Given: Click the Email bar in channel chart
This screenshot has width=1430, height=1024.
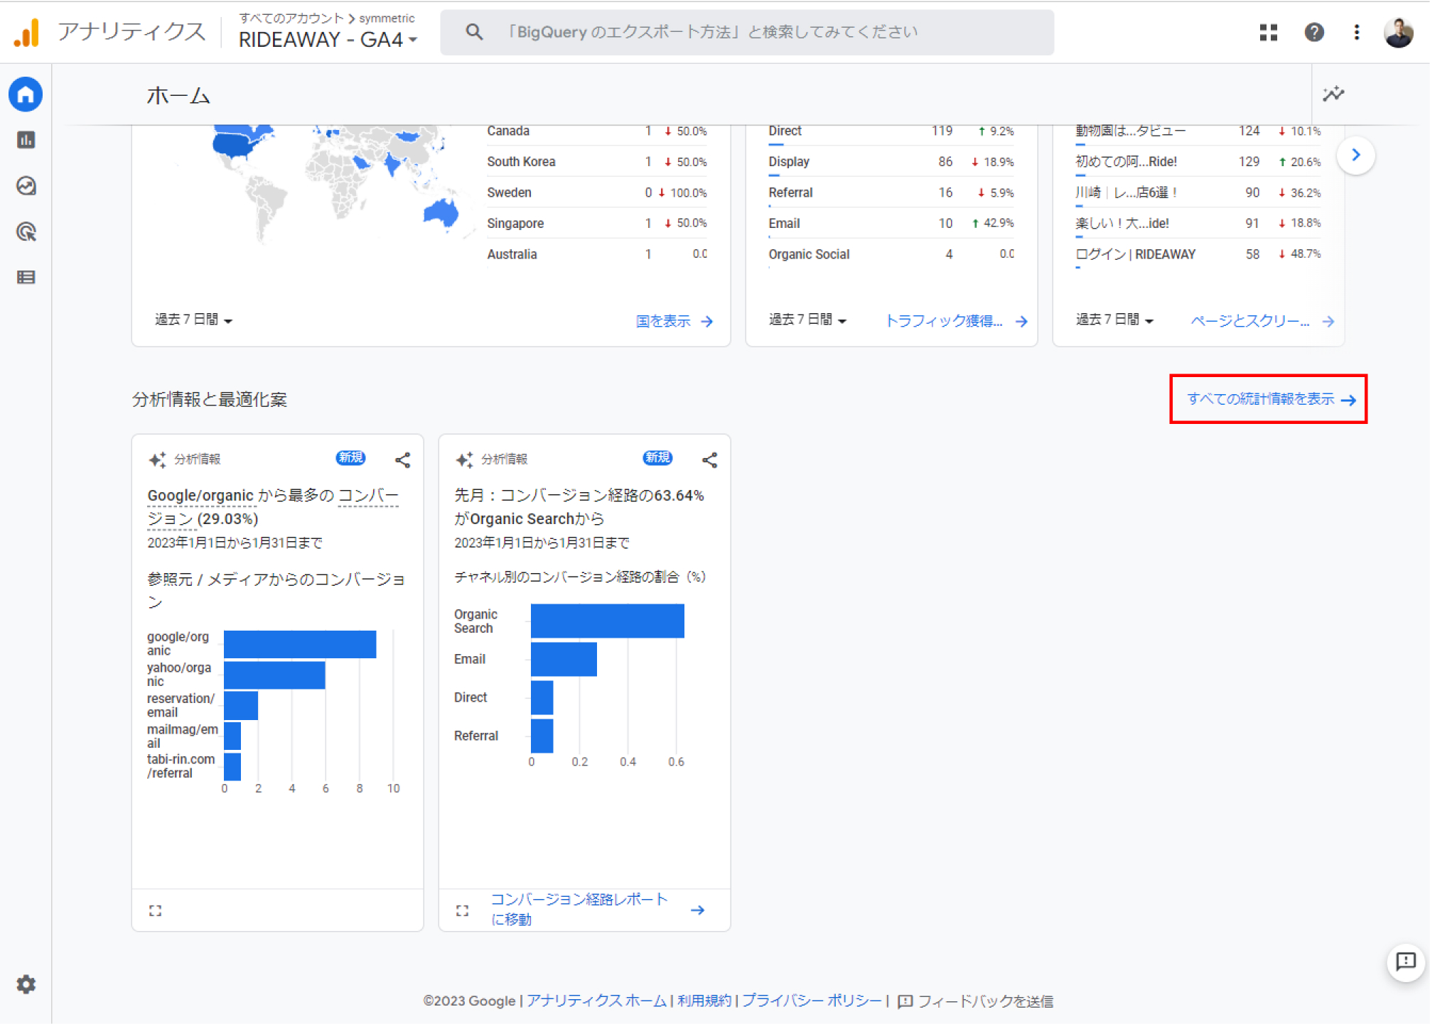Looking at the screenshot, I should 564,659.
